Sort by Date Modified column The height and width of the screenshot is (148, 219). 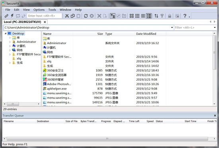pos(151,34)
